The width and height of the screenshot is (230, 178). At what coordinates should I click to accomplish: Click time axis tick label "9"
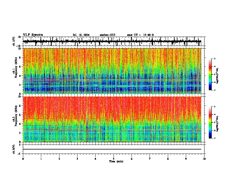(186, 159)
